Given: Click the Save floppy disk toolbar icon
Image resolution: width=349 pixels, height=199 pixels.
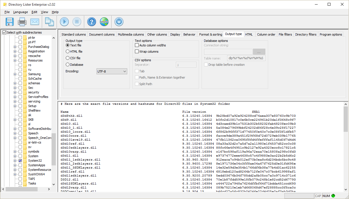Looking at the screenshot, I should coord(10,22).
